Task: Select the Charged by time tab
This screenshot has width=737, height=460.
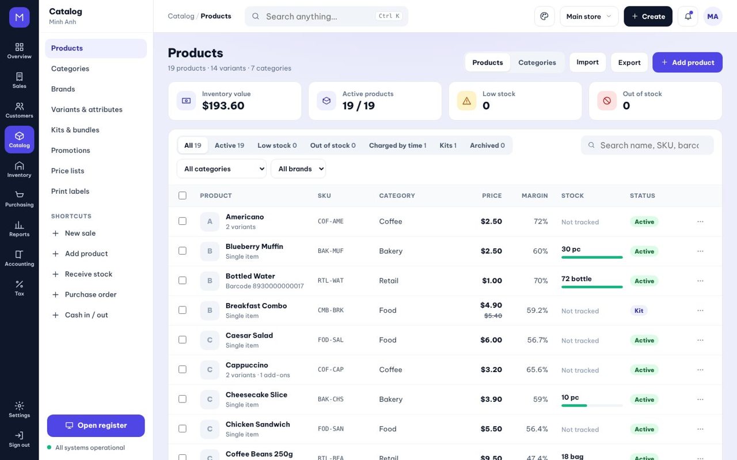Action: point(397,145)
